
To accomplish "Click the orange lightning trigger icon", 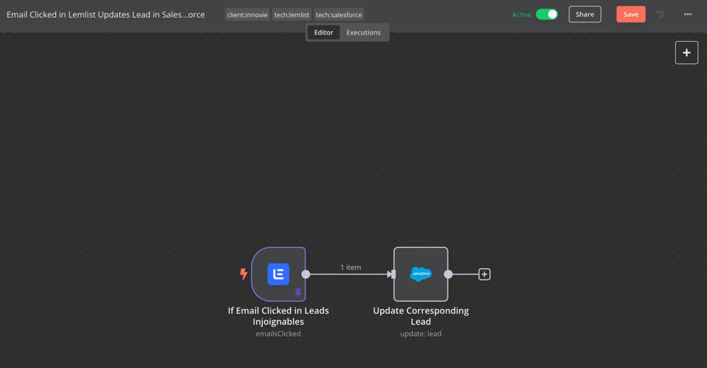I will 244,274.
